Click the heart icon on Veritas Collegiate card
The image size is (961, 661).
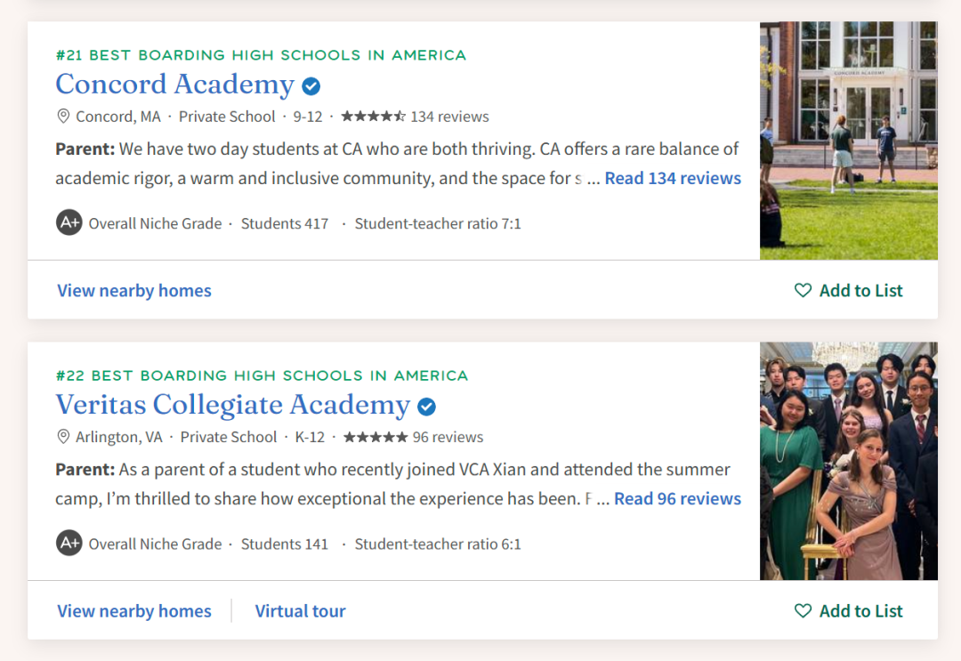(803, 611)
